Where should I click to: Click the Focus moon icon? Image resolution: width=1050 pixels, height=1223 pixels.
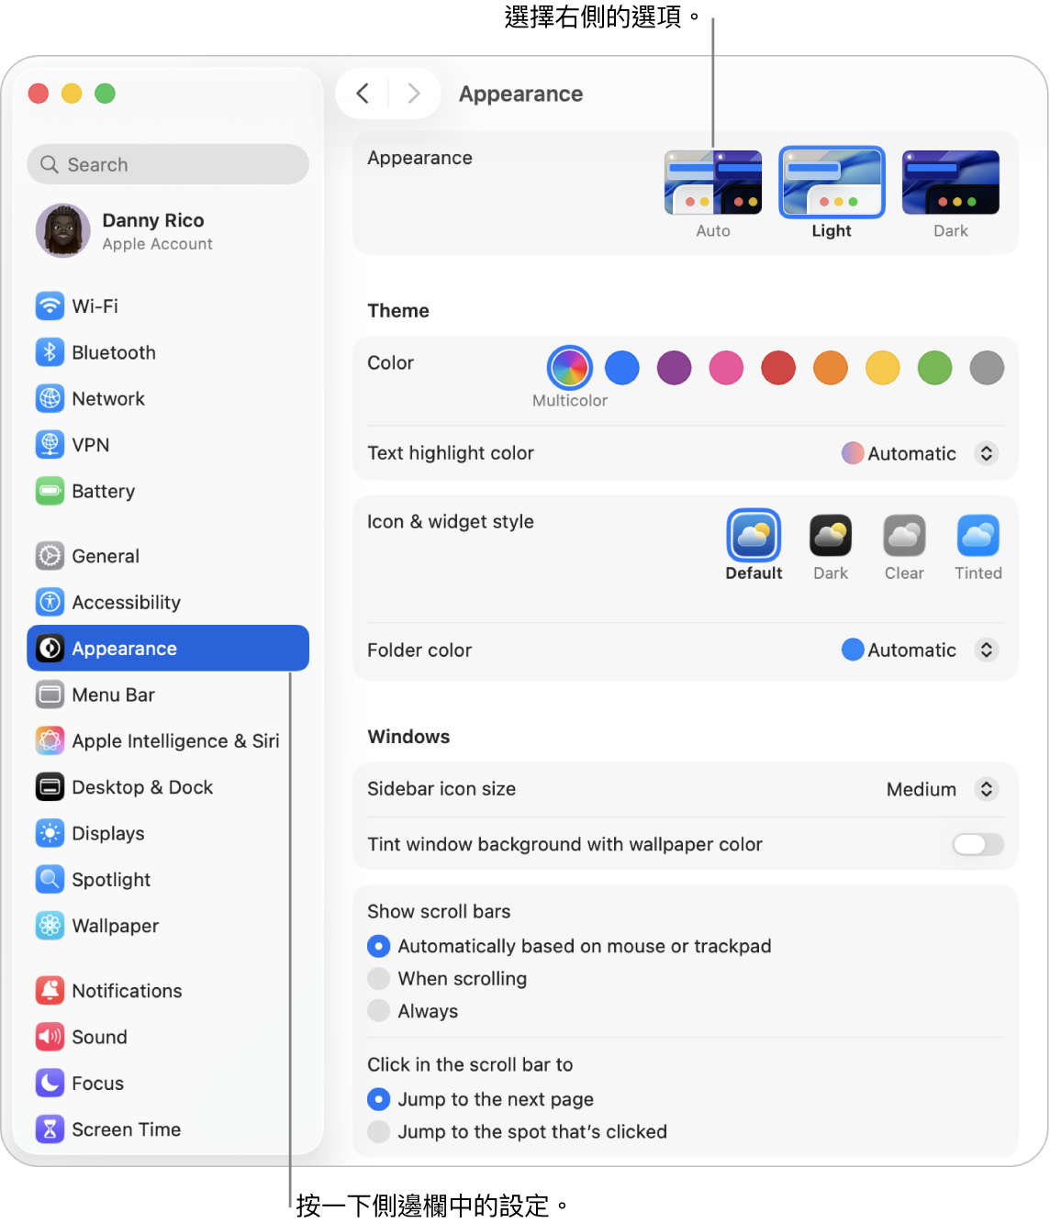click(50, 1083)
